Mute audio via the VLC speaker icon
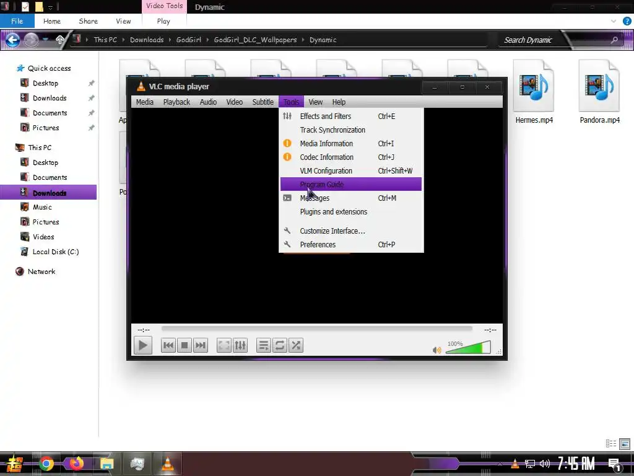The height and width of the screenshot is (476, 634). [436, 350]
